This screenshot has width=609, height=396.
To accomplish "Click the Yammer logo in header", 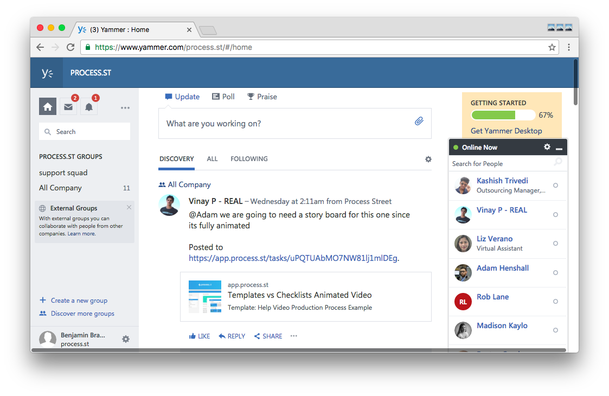I will coord(47,73).
